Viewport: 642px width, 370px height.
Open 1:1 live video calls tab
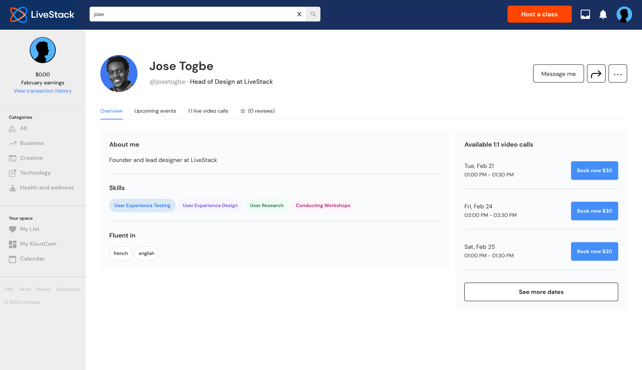tap(208, 111)
